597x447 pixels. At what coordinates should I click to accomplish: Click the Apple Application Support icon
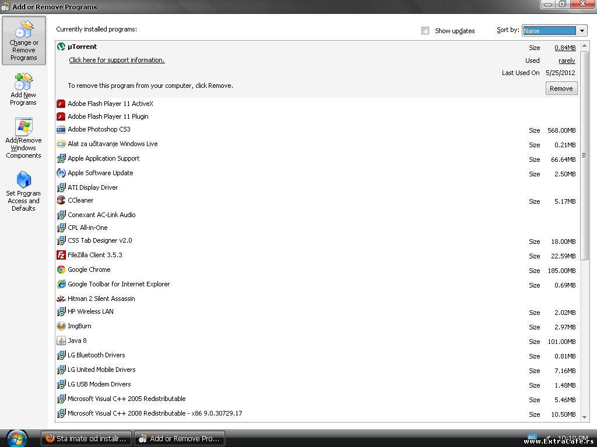[61, 158]
